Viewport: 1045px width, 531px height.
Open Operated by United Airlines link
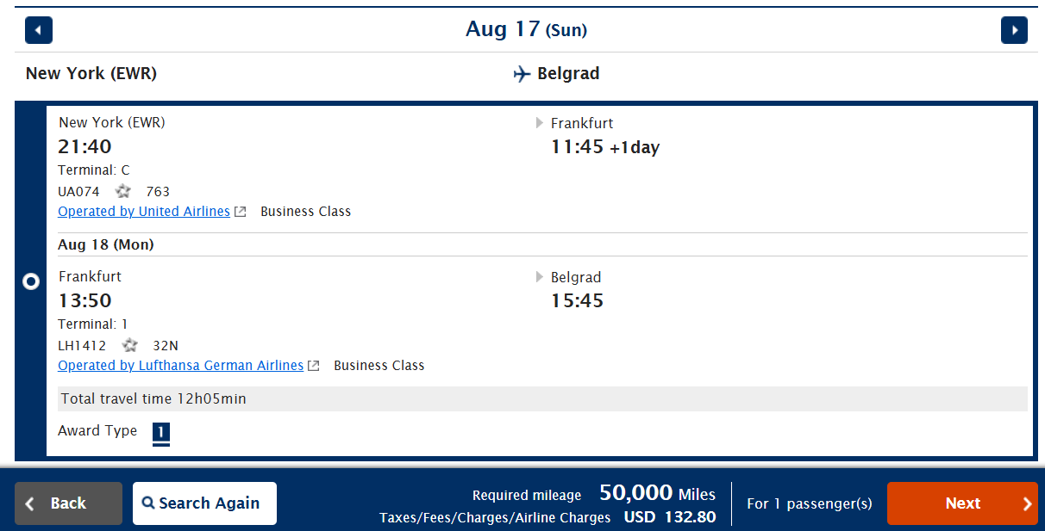[x=144, y=212]
